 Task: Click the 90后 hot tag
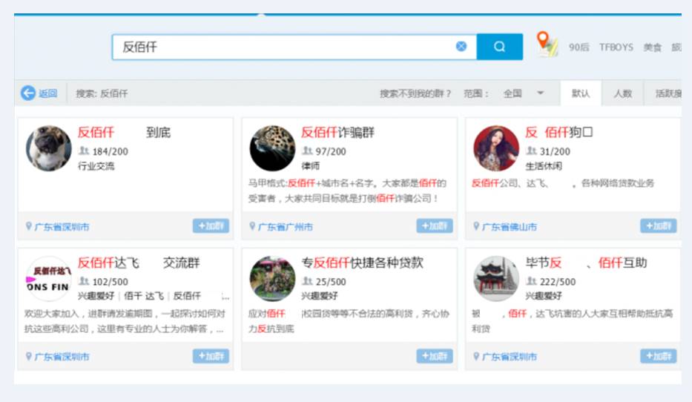(x=579, y=47)
